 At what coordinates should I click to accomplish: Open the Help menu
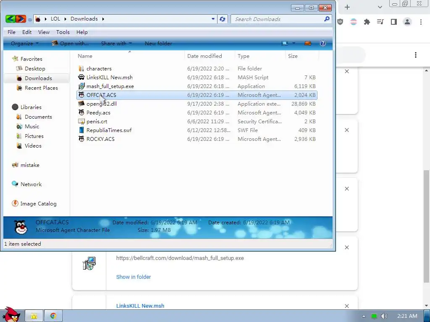[82, 32]
